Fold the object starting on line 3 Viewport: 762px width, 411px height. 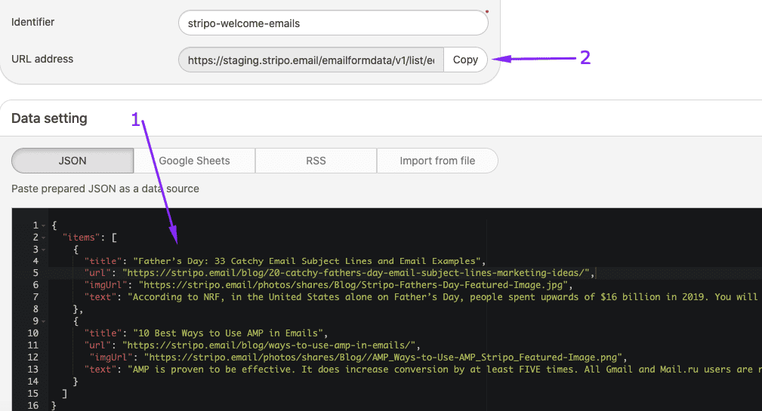click(x=44, y=250)
